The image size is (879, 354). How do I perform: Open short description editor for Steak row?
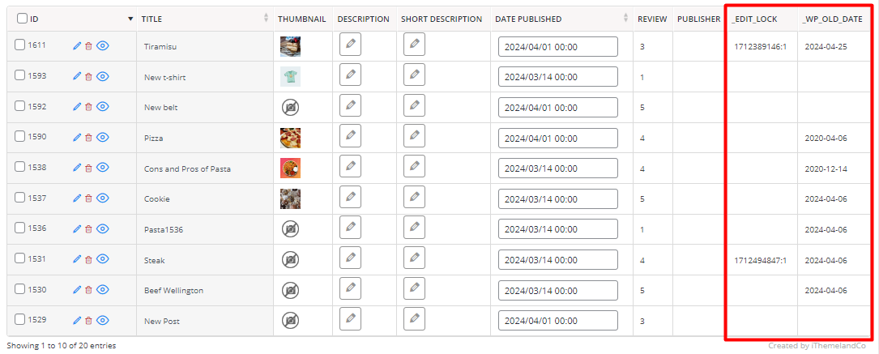tap(414, 258)
